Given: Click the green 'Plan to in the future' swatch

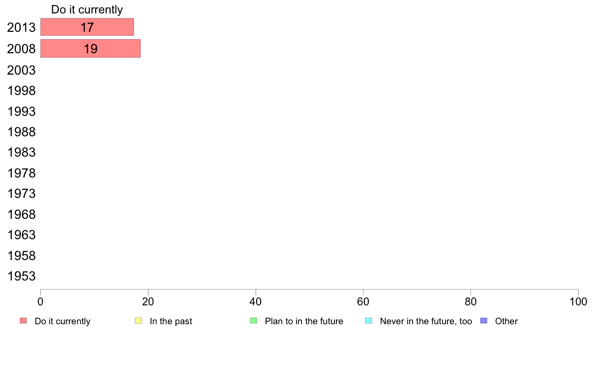Looking at the screenshot, I should tap(254, 321).
